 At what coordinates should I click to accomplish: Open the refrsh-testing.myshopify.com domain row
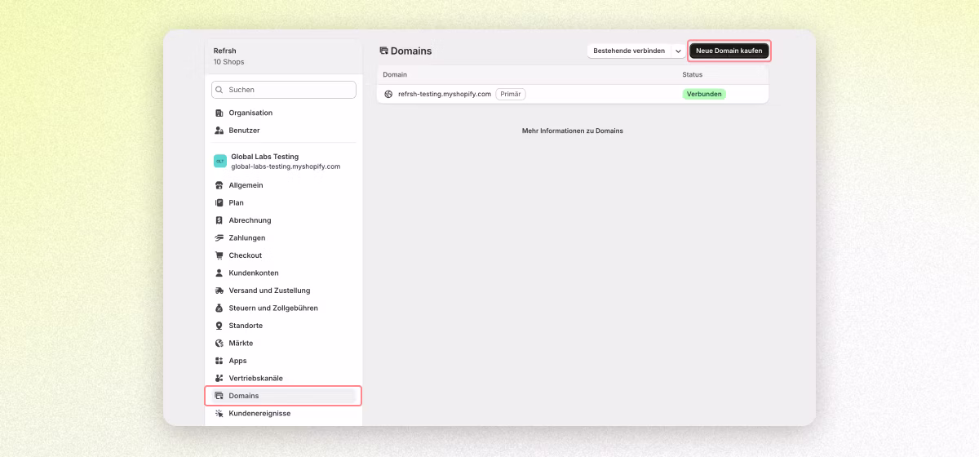click(573, 94)
